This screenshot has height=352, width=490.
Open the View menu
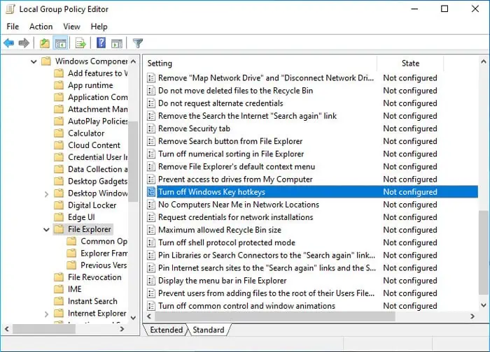coord(71,27)
